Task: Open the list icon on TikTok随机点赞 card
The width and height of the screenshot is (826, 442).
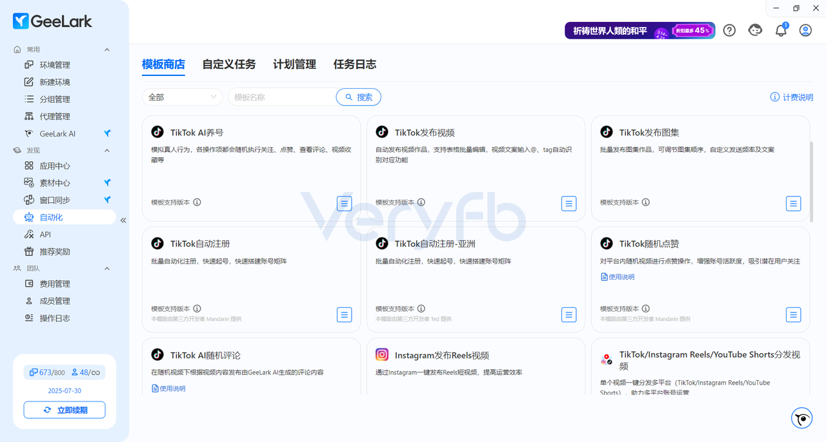Action: (x=794, y=315)
